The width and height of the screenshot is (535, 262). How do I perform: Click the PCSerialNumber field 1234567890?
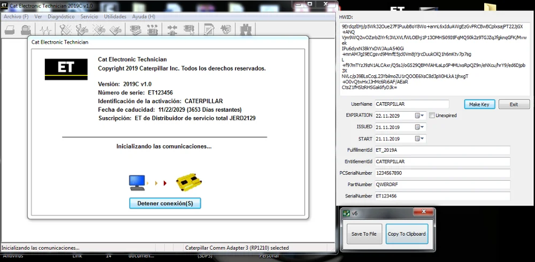point(442,173)
